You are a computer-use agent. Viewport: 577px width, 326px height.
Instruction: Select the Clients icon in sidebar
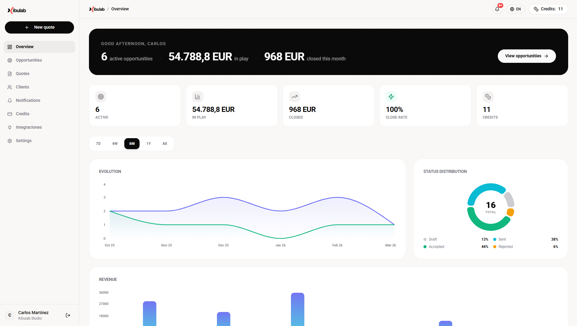coord(10,87)
